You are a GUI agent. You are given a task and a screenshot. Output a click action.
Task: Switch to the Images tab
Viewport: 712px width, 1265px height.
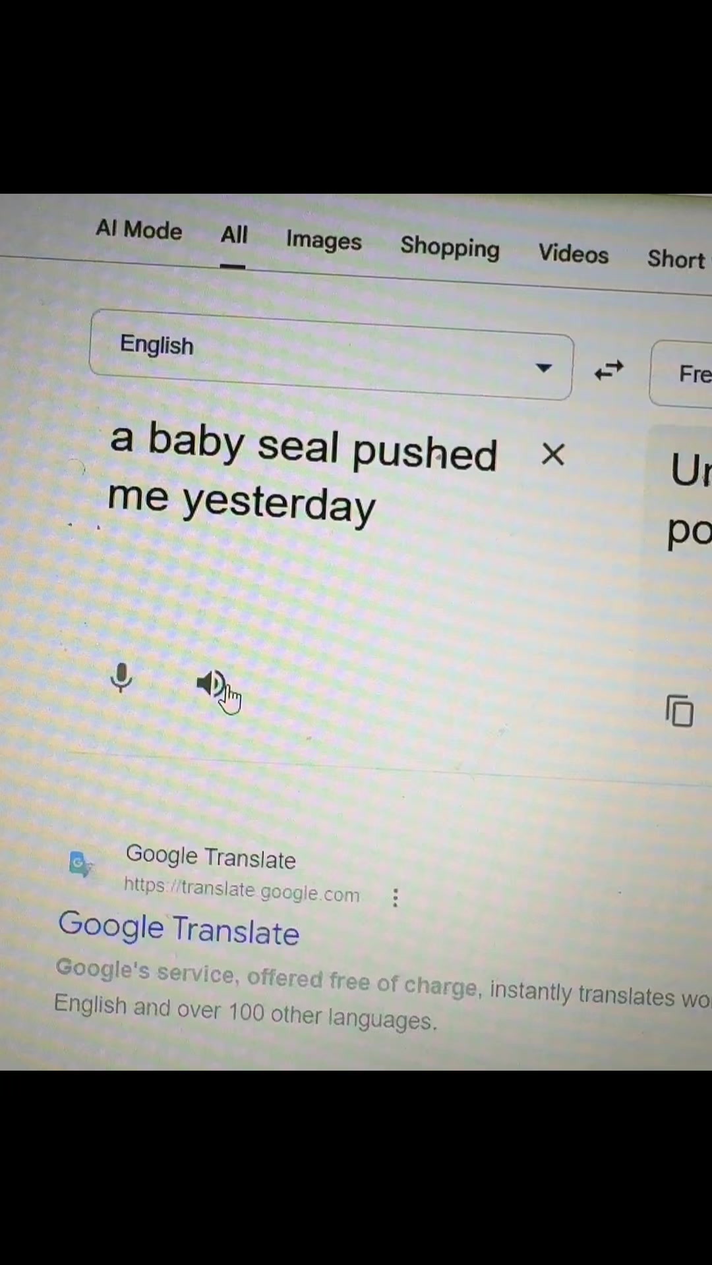(x=324, y=241)
